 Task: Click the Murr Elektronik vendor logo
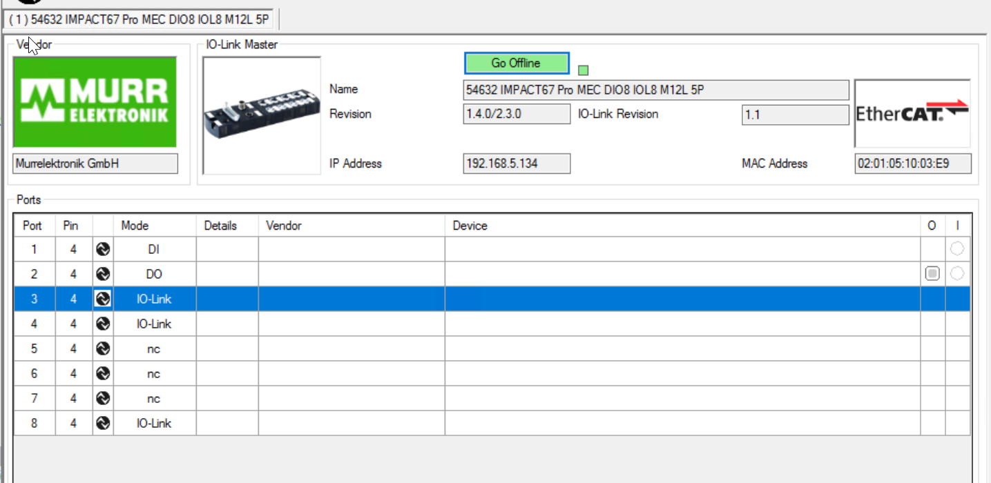pyautogui.click(x=95, y=101)
